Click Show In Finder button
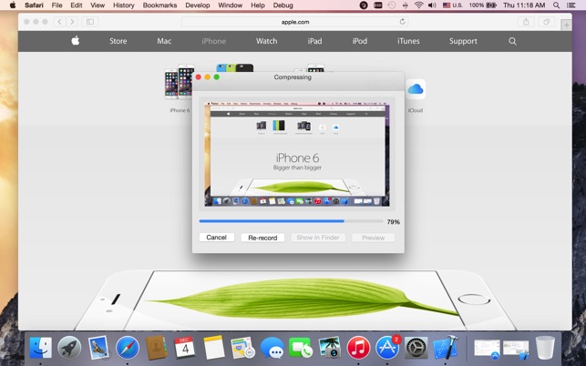Image resolution: width=586 pixels, height=366 pixels. pos(318,238)
